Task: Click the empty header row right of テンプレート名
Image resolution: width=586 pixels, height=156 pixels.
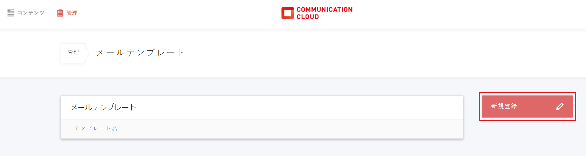Action: click(288, 129)
